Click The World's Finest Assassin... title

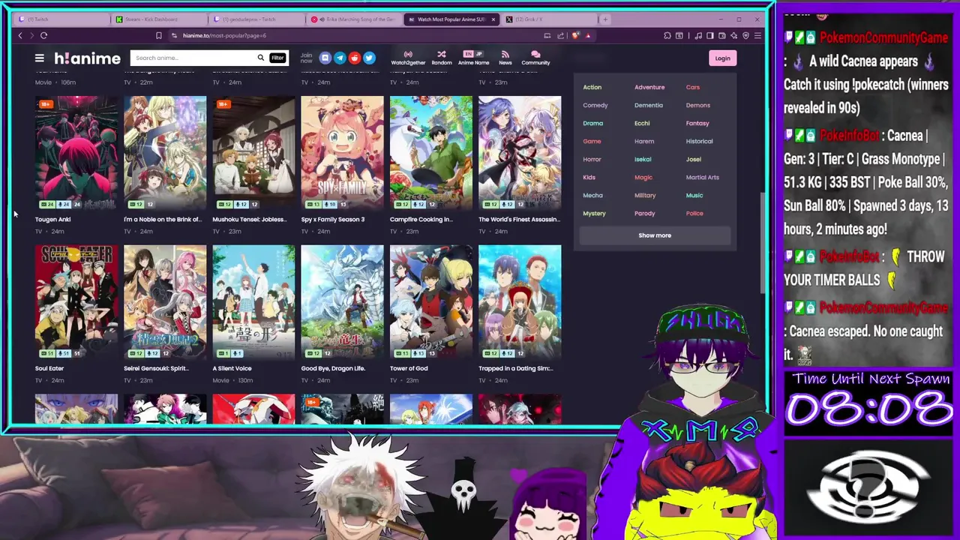point(519,220)
